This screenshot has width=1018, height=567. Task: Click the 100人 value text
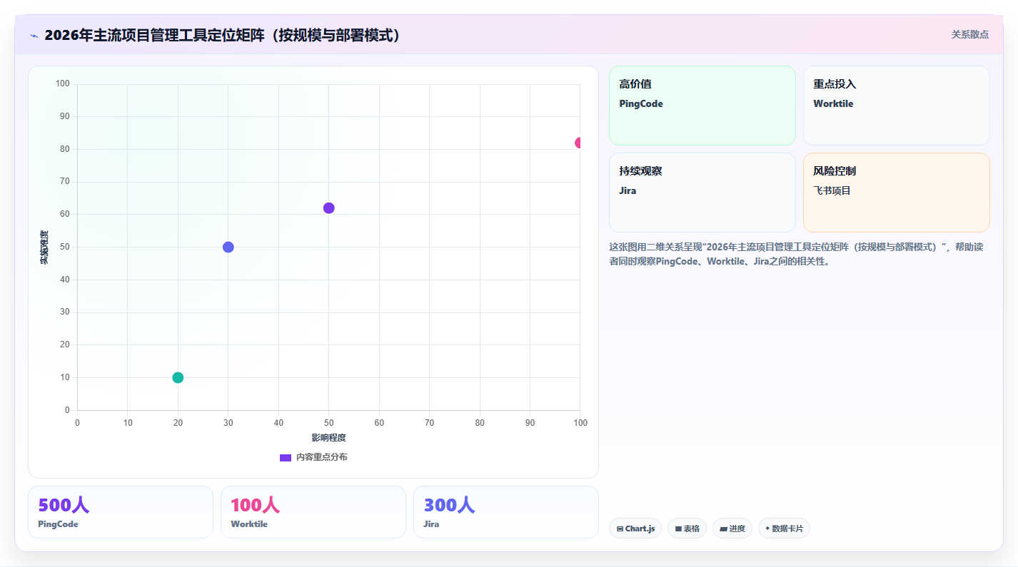(x=256, y=505)
